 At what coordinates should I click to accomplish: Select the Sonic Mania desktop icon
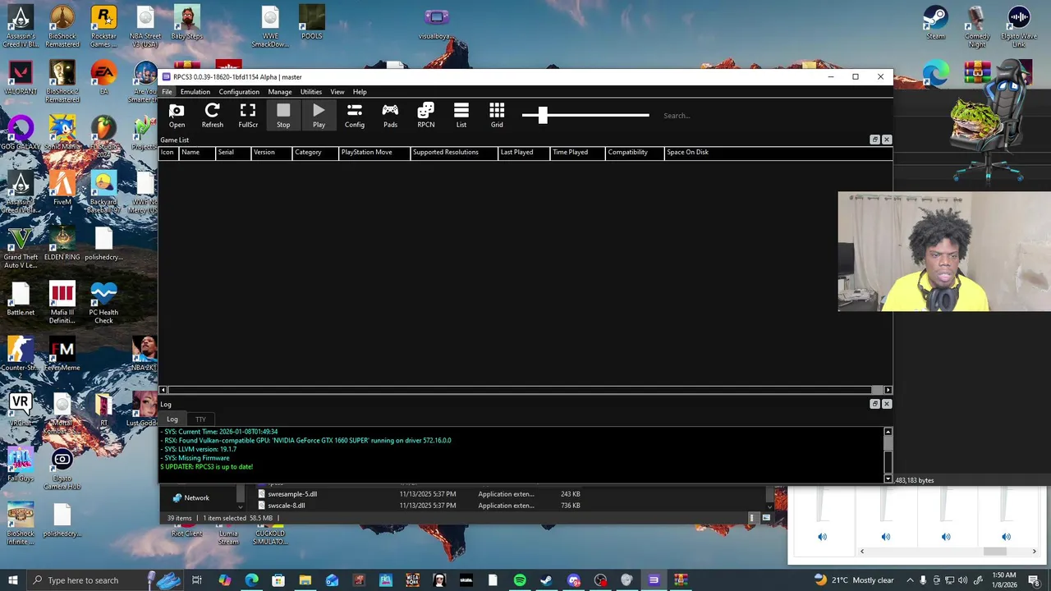pyautogui.click(x=62, y=133)
